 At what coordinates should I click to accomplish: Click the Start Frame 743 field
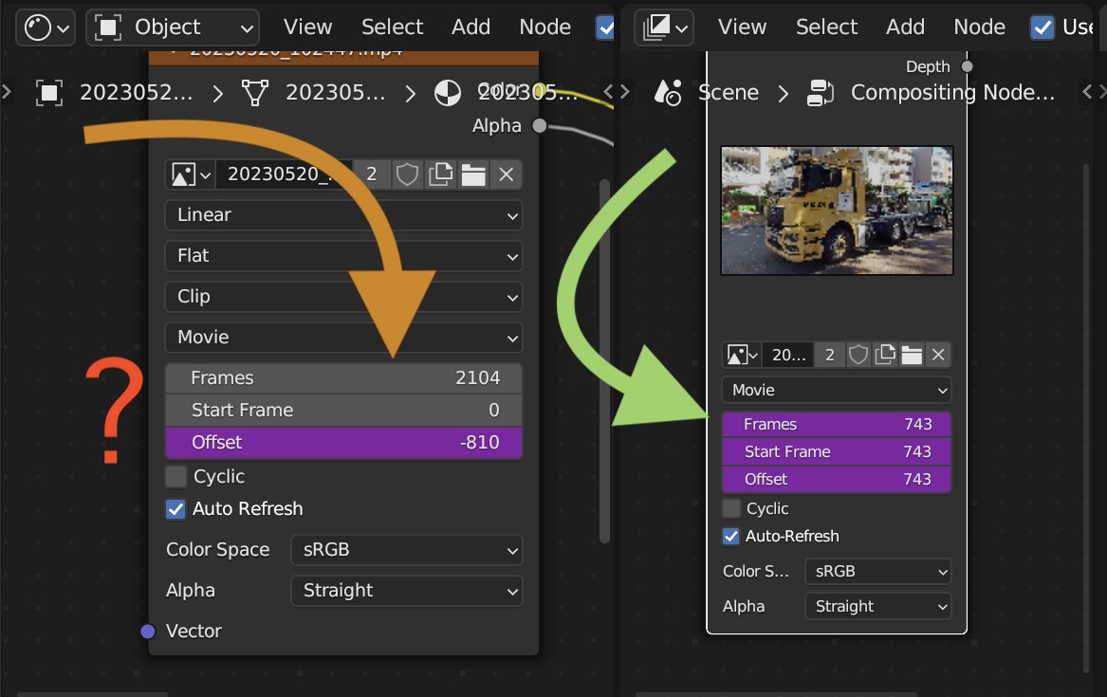[837, 451]
